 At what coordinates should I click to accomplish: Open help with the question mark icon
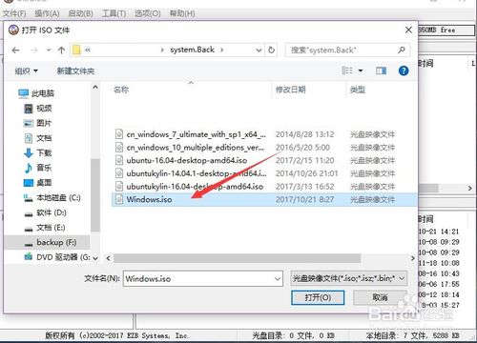pyautogui.click(x=404, y=71)
